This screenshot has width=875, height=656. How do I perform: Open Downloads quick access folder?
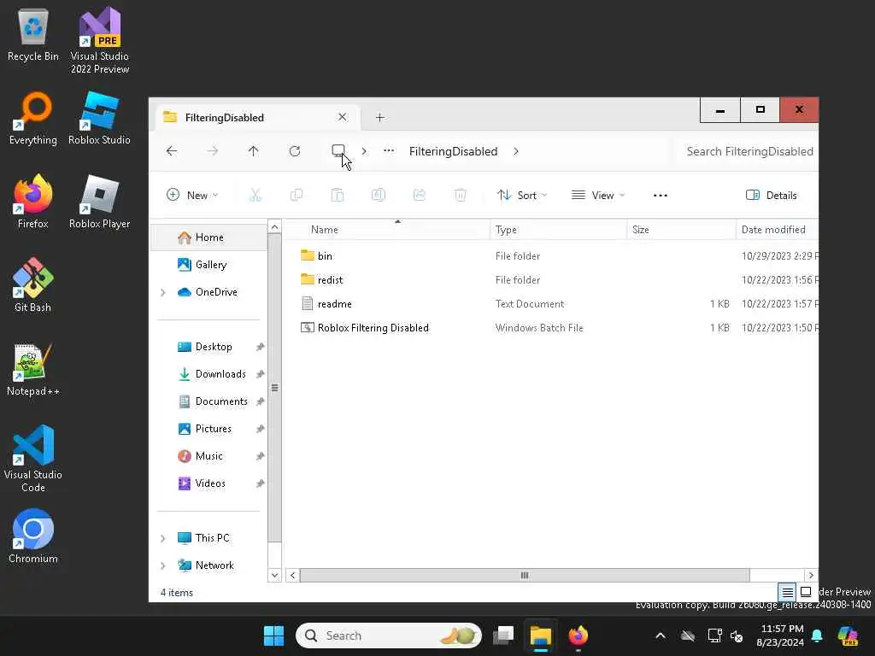(x=220, y=374)
